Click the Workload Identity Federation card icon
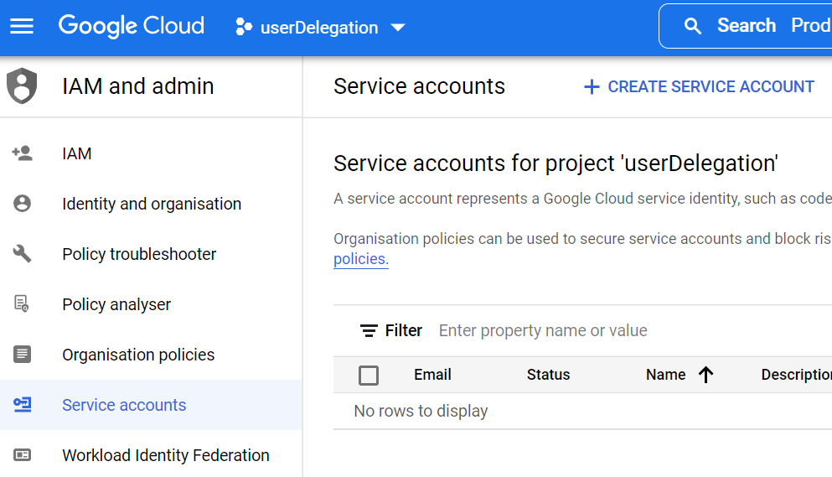This screenshot has width=832, height=477. (23, 454)
